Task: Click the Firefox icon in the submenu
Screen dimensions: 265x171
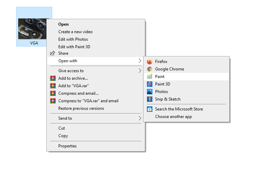Action: click(150, 62)
